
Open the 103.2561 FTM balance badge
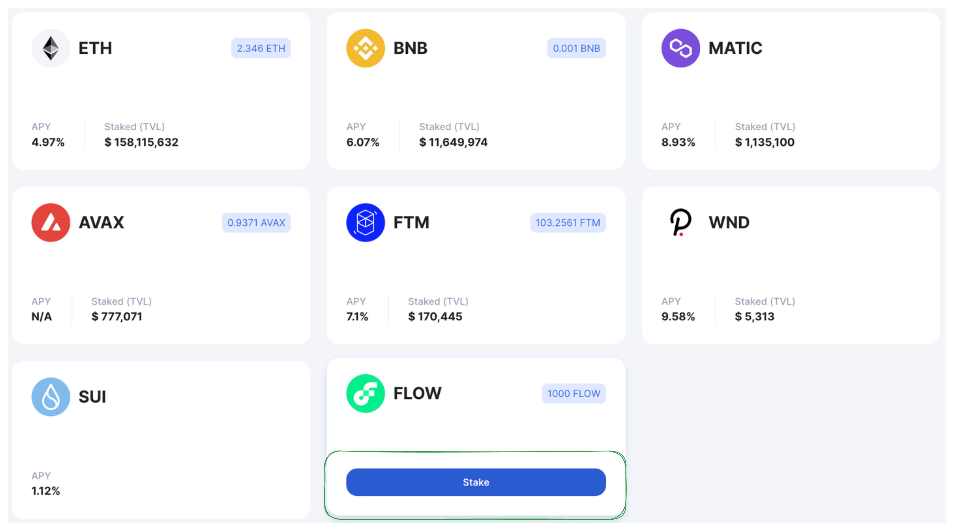click(x=568, y=223)
